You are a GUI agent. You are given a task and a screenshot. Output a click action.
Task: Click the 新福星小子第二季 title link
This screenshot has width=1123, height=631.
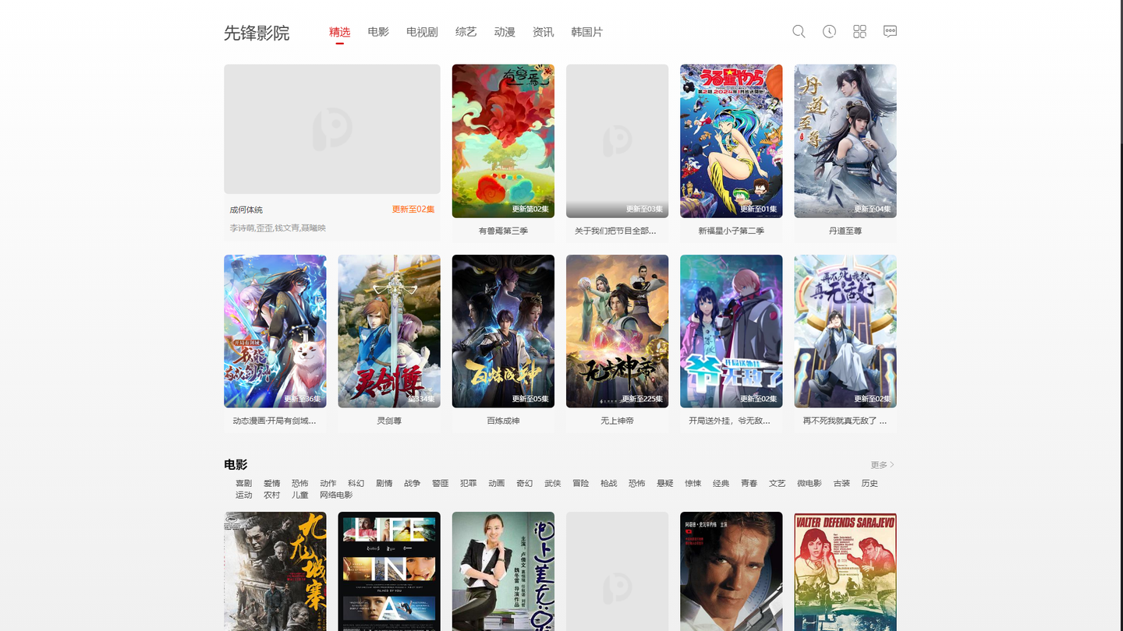tap(732, 231)
